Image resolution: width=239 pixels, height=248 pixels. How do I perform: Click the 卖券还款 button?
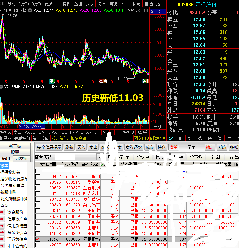[x=134, y=147]
